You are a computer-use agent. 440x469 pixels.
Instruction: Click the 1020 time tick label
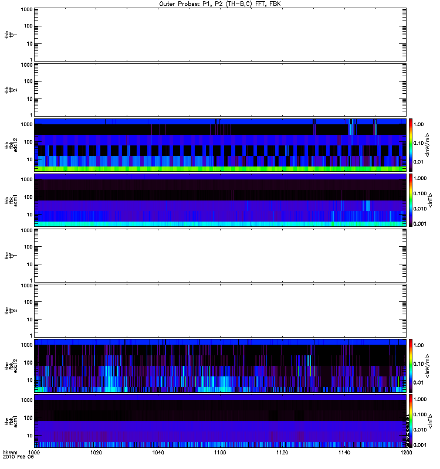coord(96,452)
